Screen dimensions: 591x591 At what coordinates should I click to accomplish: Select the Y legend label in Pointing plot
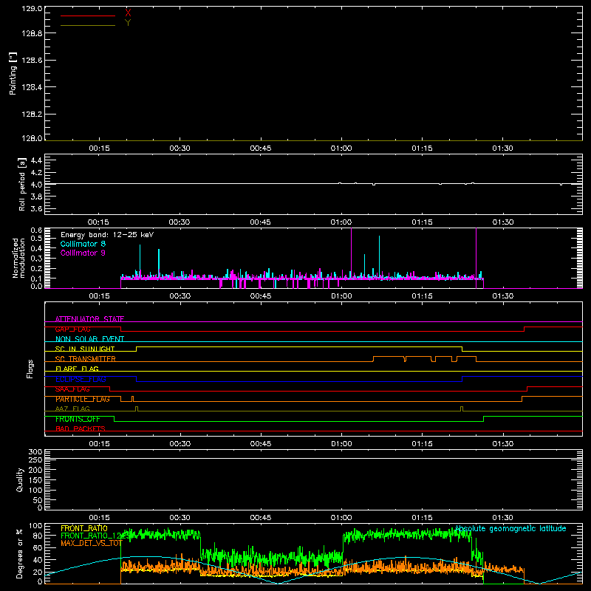[x=128, y=23]
